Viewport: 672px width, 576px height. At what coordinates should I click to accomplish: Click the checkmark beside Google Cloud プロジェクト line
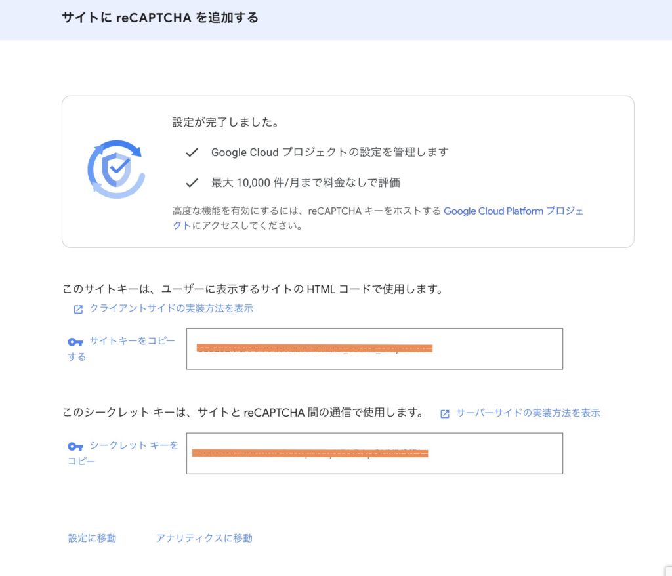192,152
